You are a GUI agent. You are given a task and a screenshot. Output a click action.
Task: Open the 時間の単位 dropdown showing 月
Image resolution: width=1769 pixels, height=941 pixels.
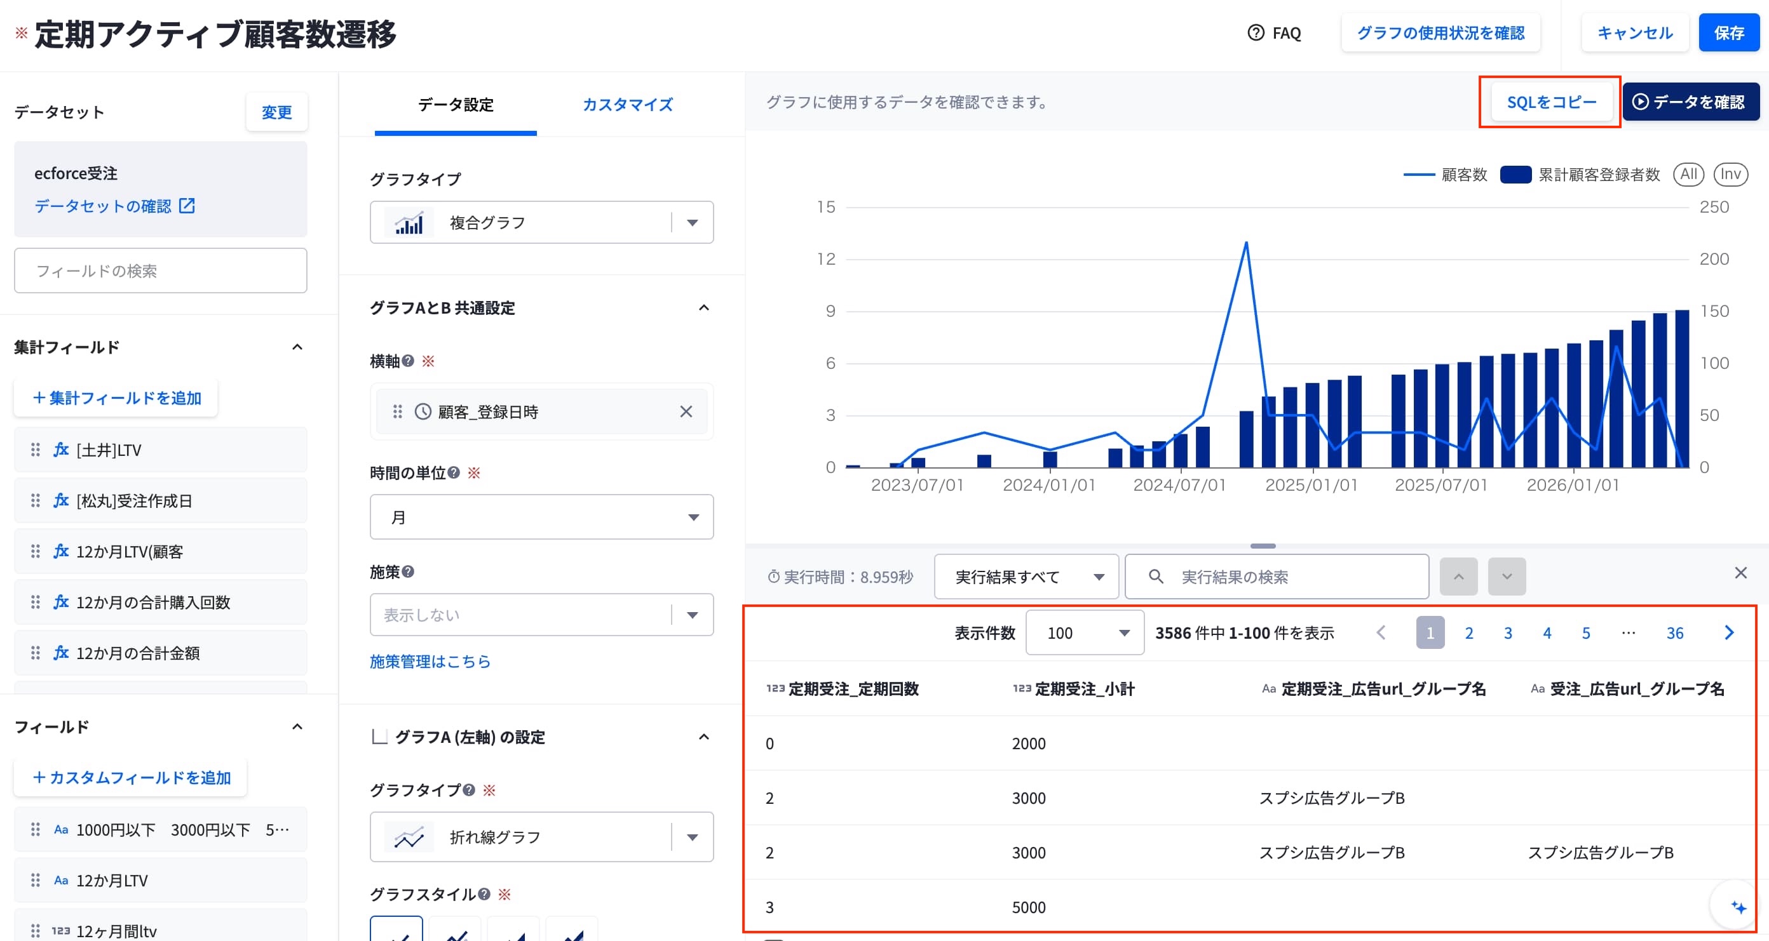tap(541, 517)
